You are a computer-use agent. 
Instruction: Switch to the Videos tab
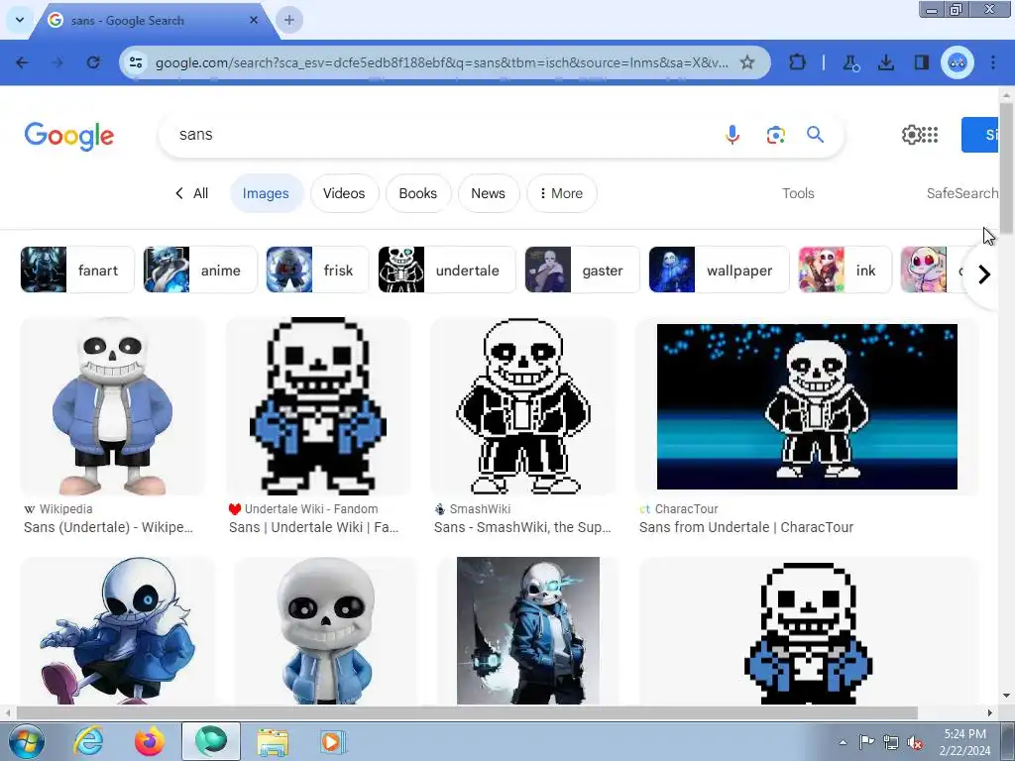click(344, 193)
